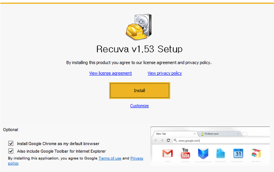Click the Recuva hard hat drive icon
The height and width of the screenshot is (172, 274).
coord(139,27)
